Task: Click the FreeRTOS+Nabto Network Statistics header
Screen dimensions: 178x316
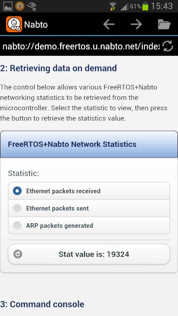Action: [x=89, y=144]
